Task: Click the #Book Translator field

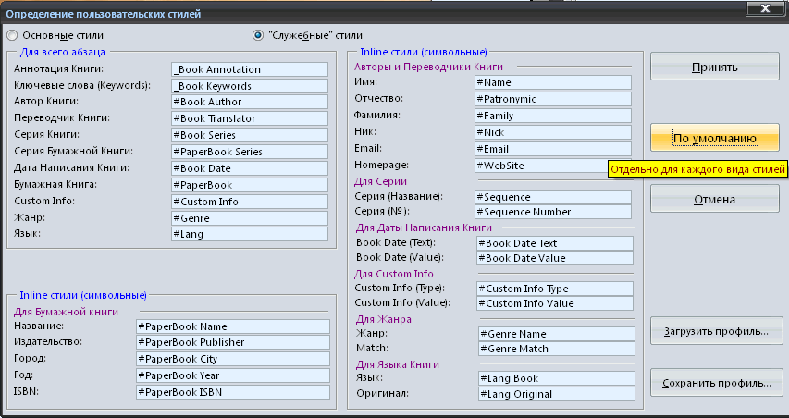Action: [250, 118]
